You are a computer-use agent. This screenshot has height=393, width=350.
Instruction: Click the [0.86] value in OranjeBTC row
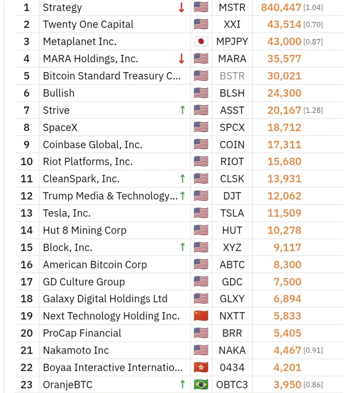(x=313, y=384)
